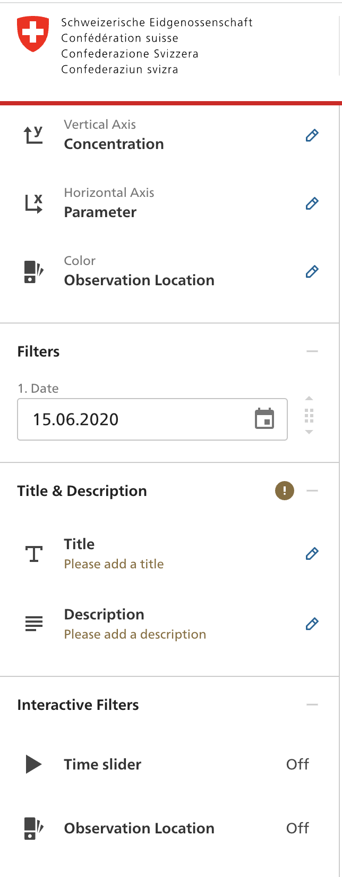Open the calendar icon in the date field

(x=264, y=419)
